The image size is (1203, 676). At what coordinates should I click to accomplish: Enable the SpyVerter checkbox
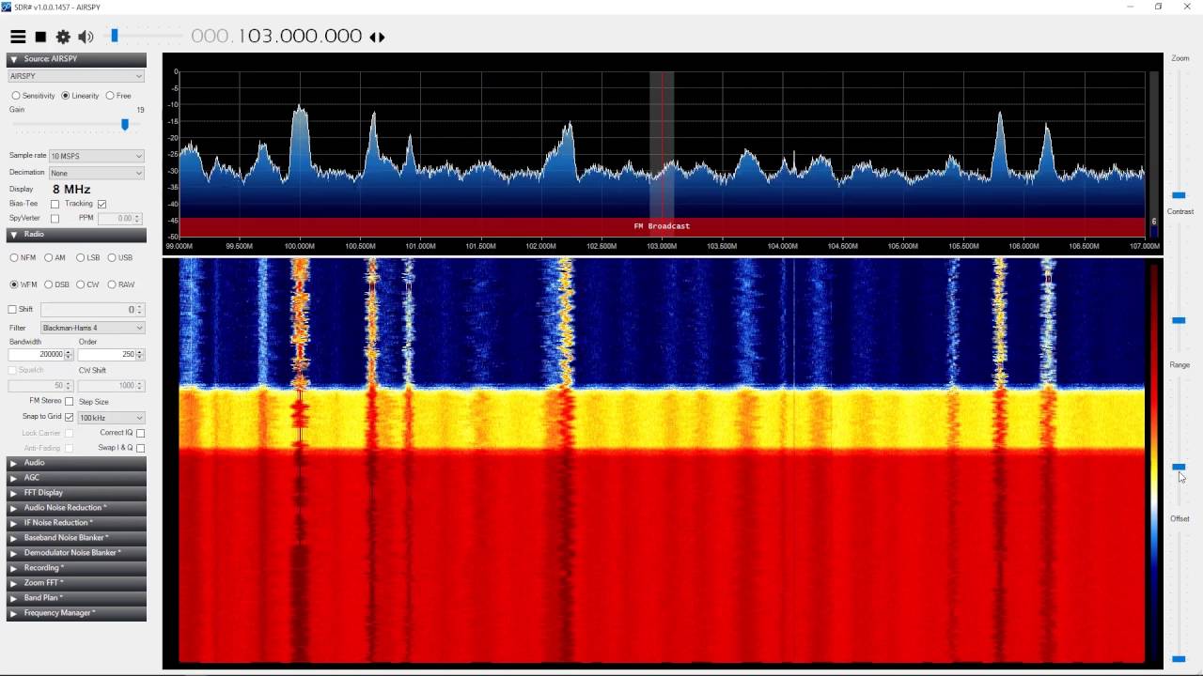pos(55,219)
